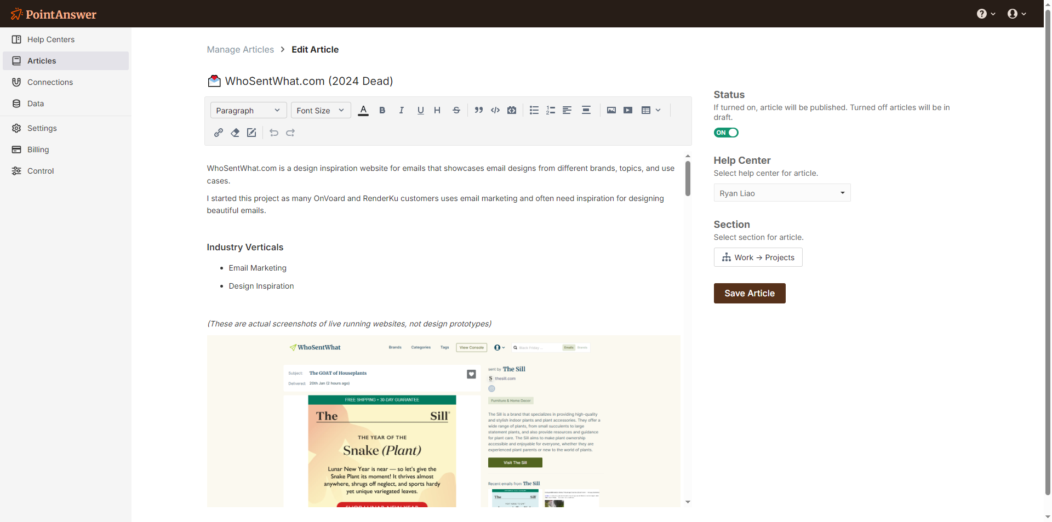Insert a blockquote
Viewport: 1052px width, 522px height.
pyautogui.click(x=478, y=110)
